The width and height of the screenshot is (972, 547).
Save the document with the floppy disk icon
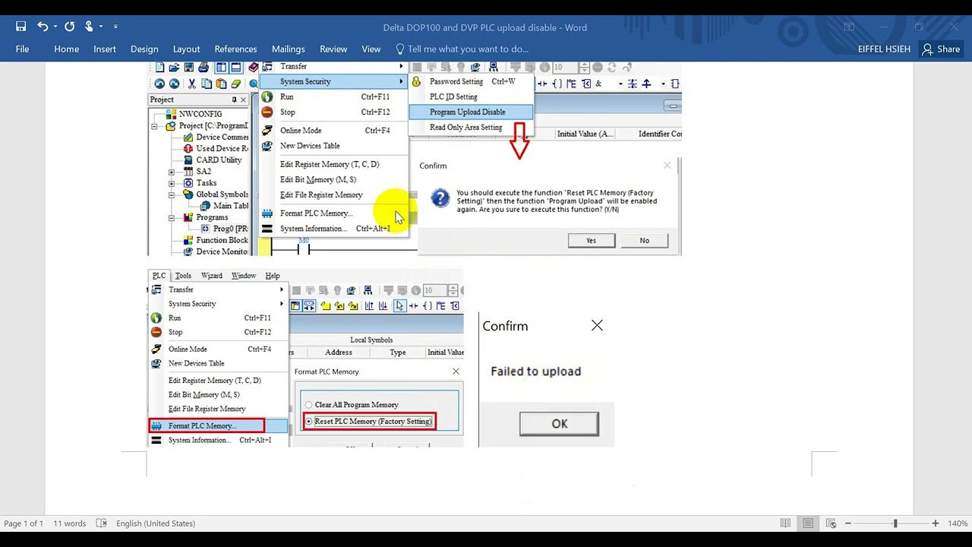click(21, 27)
